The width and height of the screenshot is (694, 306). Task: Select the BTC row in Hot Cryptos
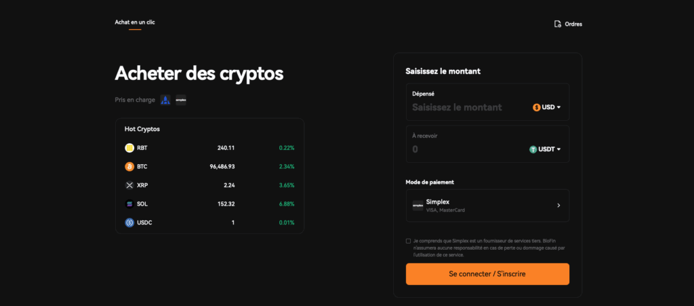click(209, 166)
